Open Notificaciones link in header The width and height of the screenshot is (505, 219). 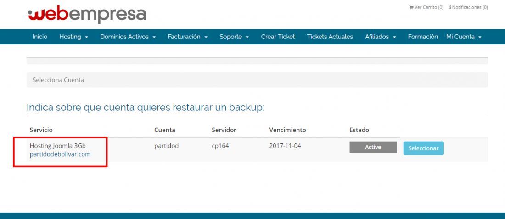point(468,7)
